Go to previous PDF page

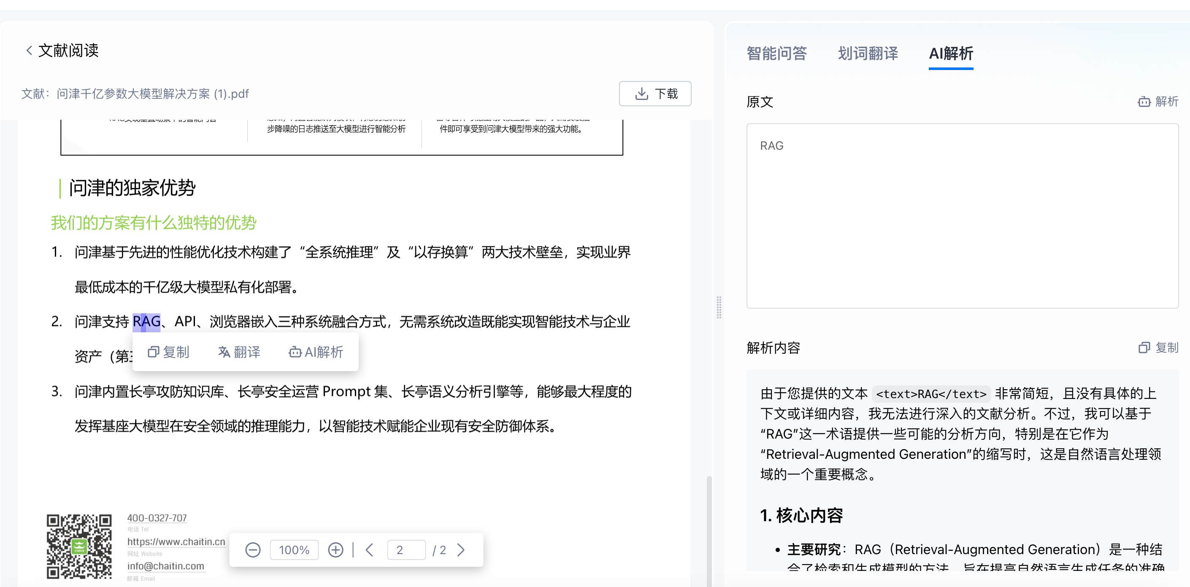(370, 549)
